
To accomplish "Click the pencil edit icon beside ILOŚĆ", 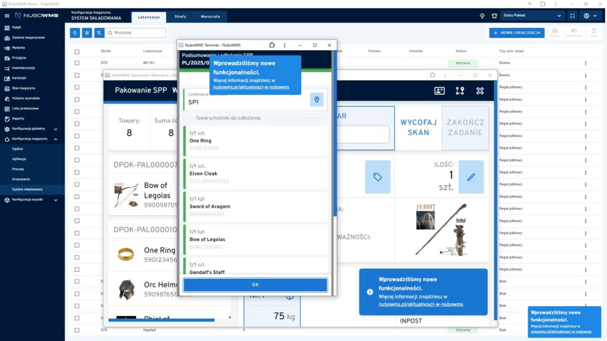I will pyautogui.click(x=471, y=177).
